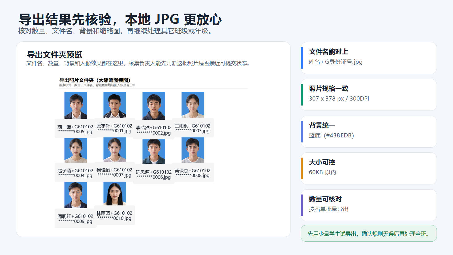Image resolution: width=453 pixels, height=255 pixels.
Task: Click the text 蓝底（#438EDB）
Action: [x=332, y=135]
